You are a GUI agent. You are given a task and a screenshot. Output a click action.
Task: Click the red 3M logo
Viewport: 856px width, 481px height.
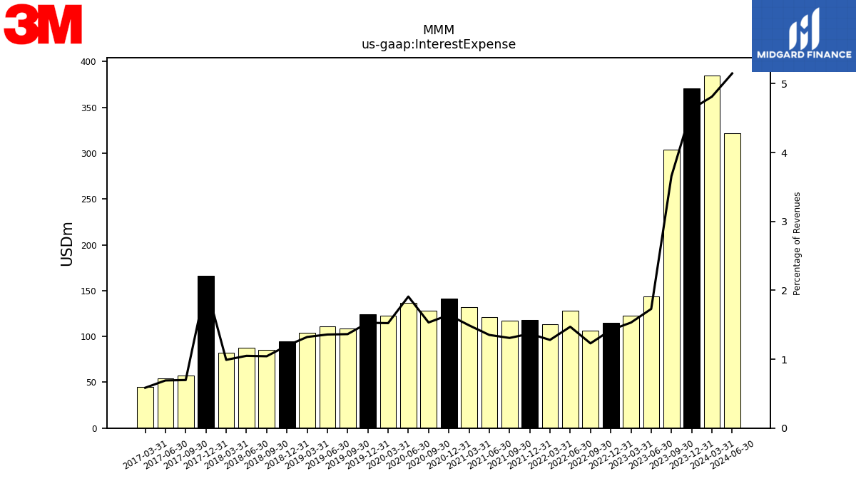(x=44, y=25)
